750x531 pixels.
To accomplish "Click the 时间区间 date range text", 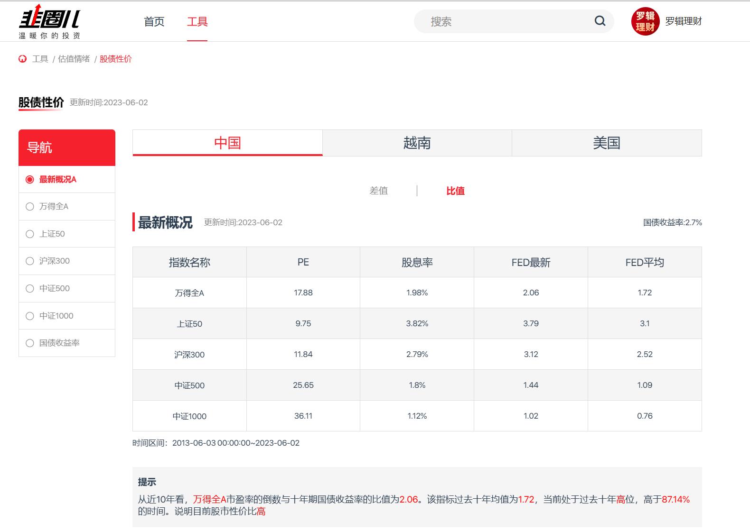I will [216, 443].
